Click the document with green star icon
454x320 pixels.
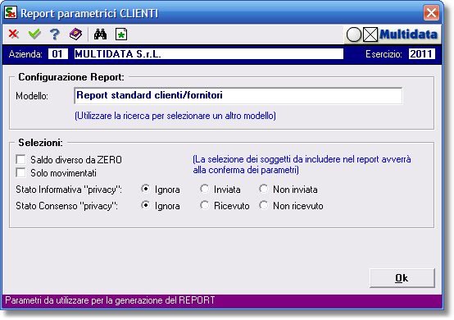click(x=121, y=34)
